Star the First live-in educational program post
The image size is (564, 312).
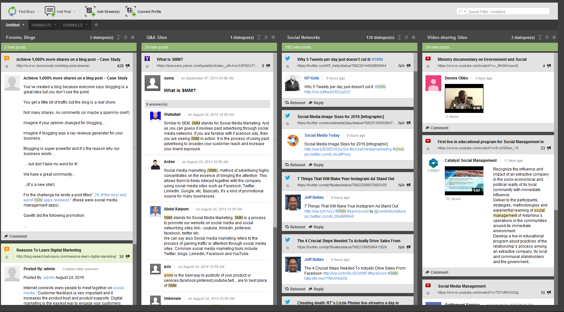coord(428,149)
